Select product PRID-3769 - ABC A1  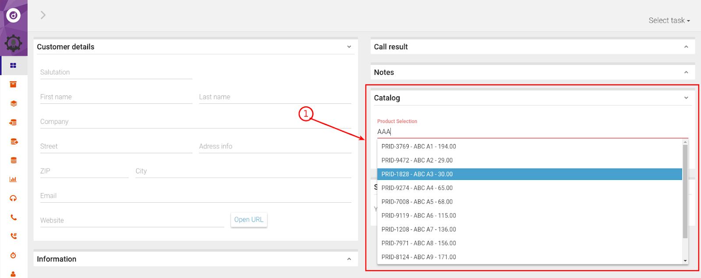point(418,147)
